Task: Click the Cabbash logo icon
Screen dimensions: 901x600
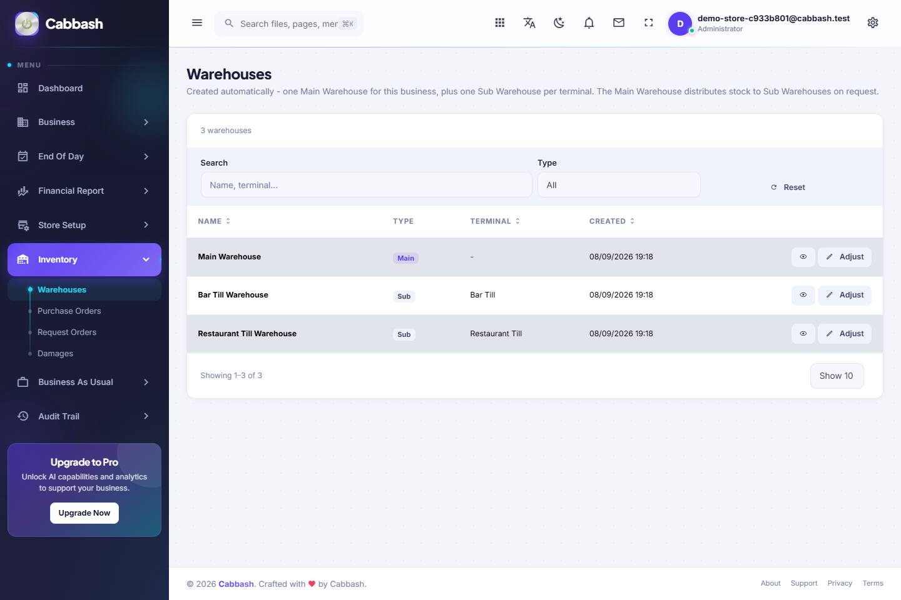Action: point(27,24)
